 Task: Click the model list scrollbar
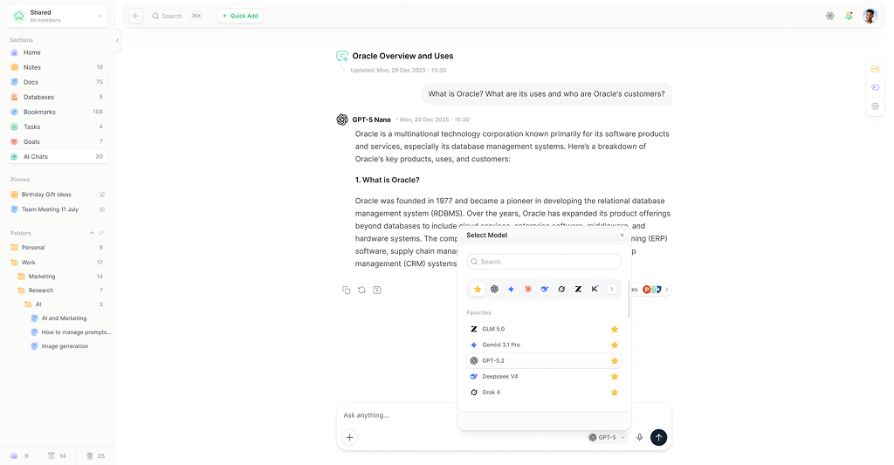click(629, 299)
